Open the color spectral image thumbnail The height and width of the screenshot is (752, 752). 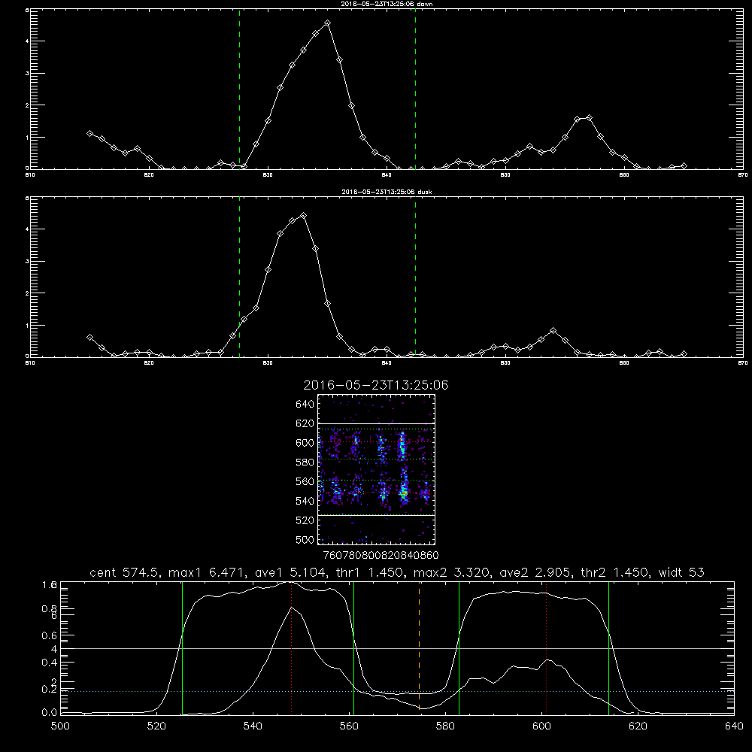(377, 469)
